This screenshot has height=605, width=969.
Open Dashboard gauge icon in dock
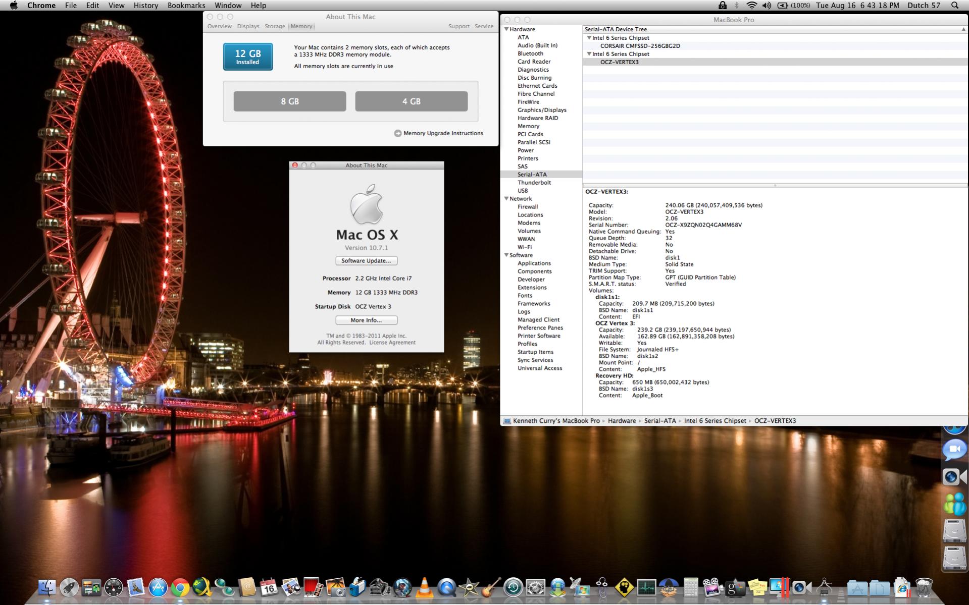[x=114, y=588]
